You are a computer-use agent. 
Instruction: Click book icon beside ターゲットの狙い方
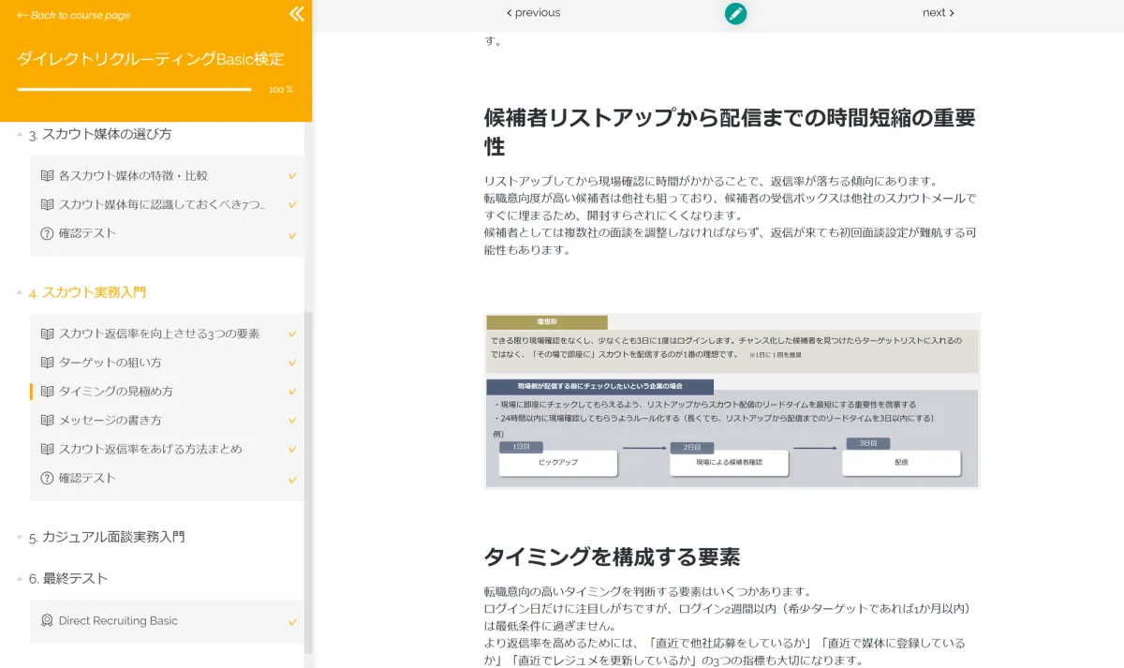(x=47, y=363)
